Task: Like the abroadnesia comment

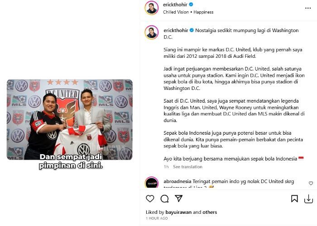Action: (x=311, y=183)
